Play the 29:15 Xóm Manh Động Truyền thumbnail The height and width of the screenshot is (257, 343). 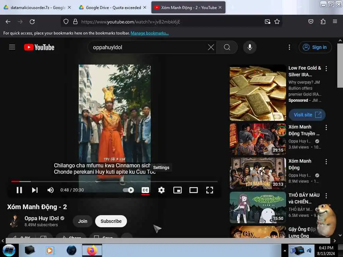click(x=258, y=139)
